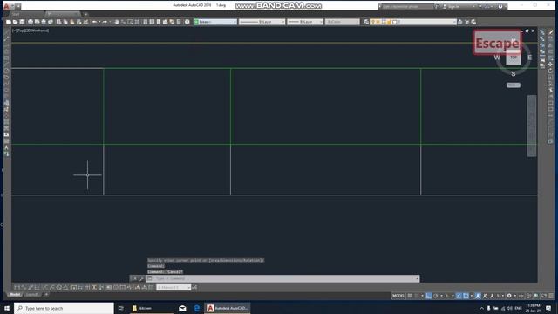558x314 pixels.
Task: Click the E direction on the ViewCube
Action: [x=529, y=58]
